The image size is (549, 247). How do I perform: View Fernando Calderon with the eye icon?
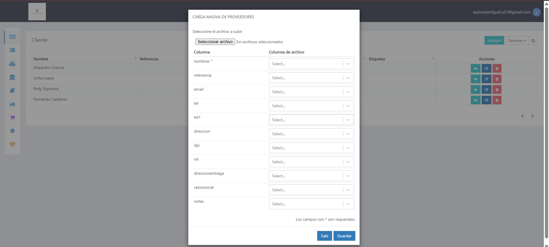475,100
